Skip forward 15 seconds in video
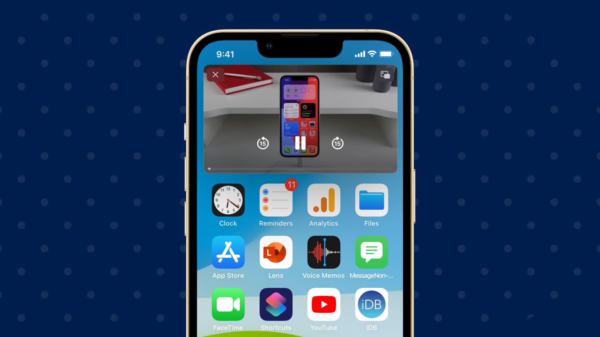The image size is (600, 337). [x=337, y=143]
